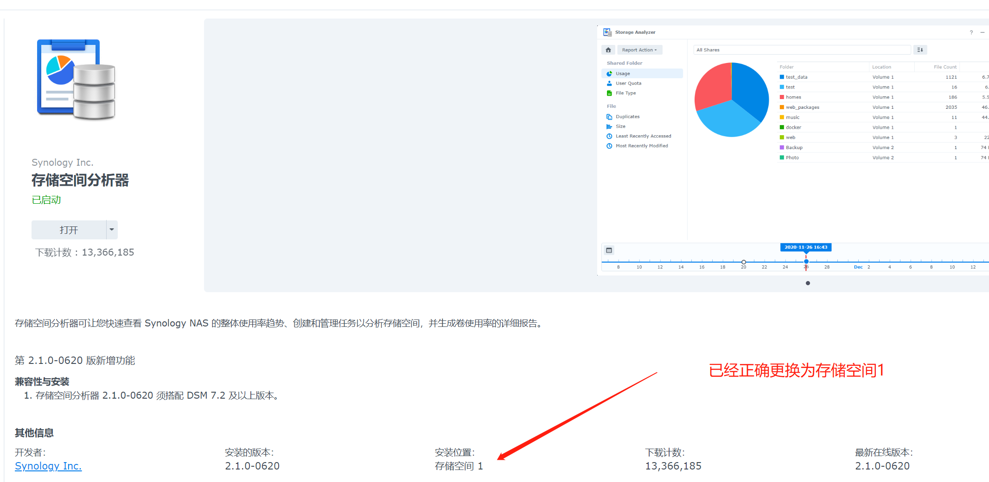This screenshot has height=482, width=989.
Task: Open the Report Action dropdown
Action: pyautogui.click(x=639, y=50)
